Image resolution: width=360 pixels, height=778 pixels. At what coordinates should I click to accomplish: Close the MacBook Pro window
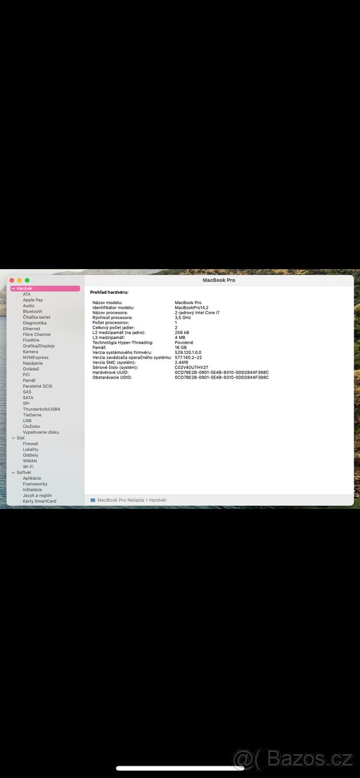pyautogui.click(x=12, y=280)
